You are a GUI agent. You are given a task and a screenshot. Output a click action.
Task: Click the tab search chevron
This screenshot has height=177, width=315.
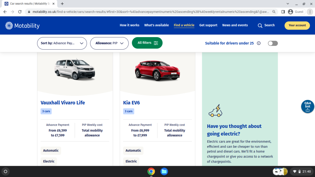click(288, 3)
